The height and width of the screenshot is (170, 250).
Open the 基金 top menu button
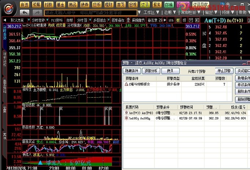pos(60,5)
